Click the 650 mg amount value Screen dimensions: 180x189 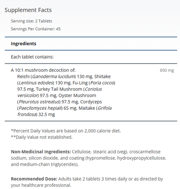(x=167, y=70)
